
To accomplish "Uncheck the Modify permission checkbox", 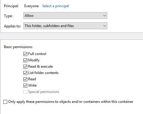I will pyautogui.click(x=25, y=60).
